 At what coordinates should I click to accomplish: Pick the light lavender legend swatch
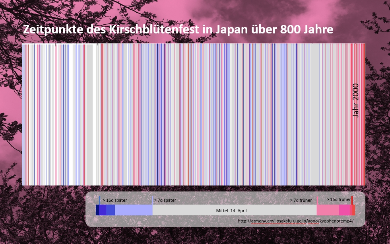[x=134, y=210]
